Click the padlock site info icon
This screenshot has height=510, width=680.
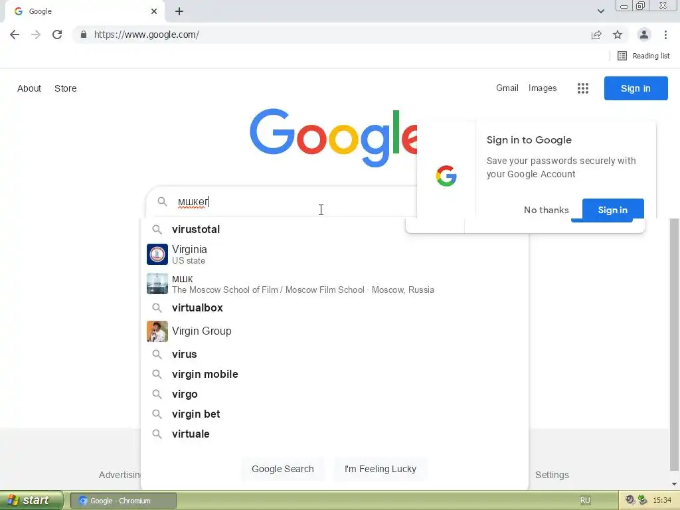point(84,35)
